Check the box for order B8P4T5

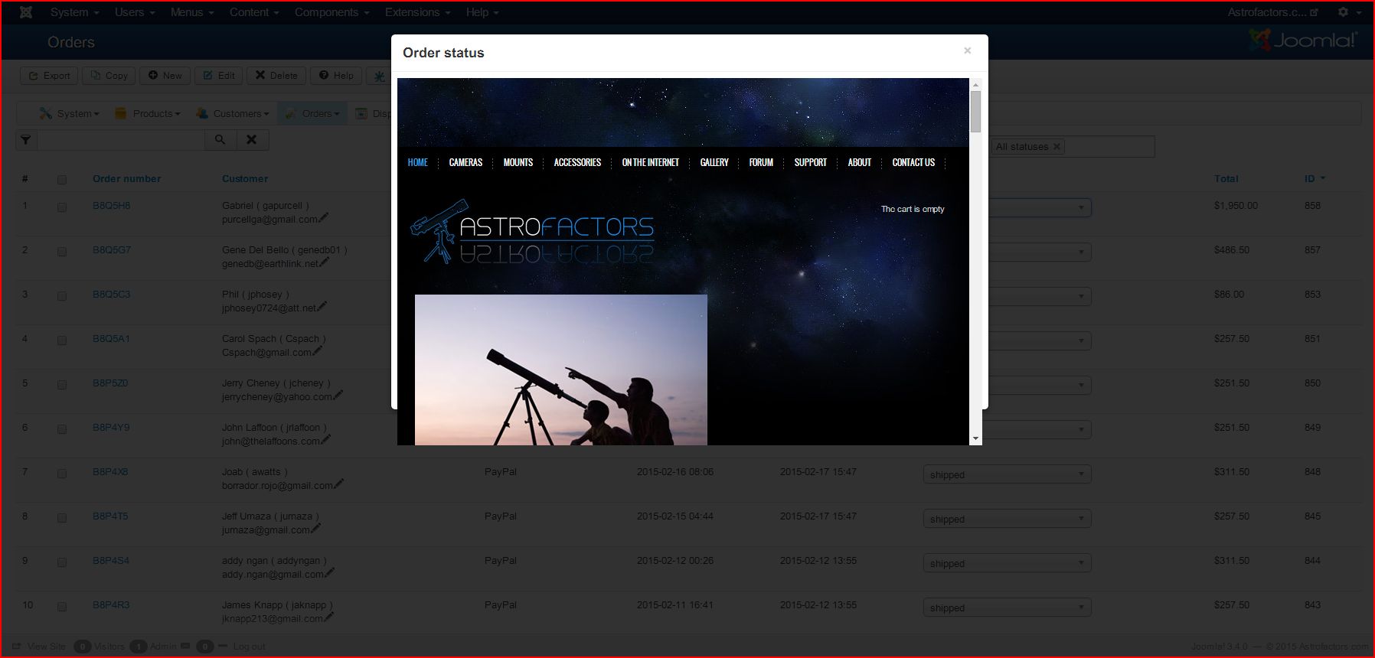pyautogui.click(x=62, y=518)
